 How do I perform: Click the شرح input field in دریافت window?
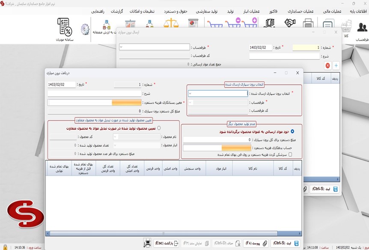coord(94,93)
